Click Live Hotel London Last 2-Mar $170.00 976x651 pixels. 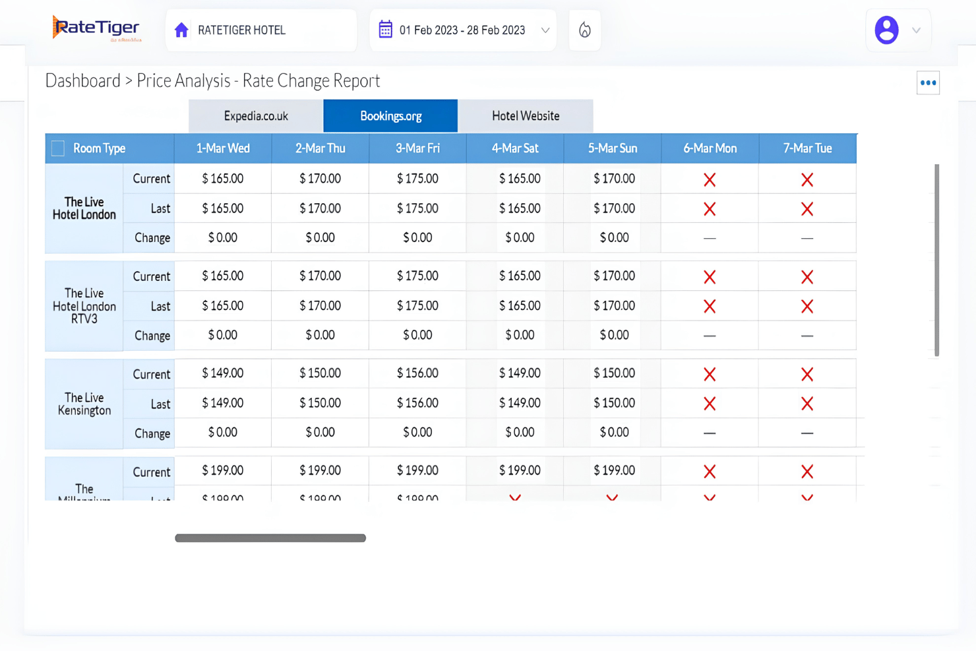(320, 208)
